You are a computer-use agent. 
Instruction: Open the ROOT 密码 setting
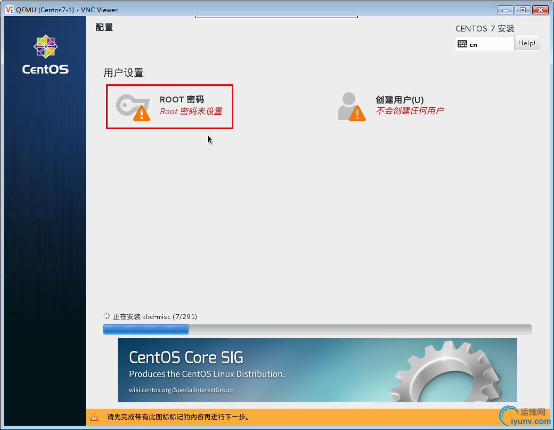[x=169, y=107]
